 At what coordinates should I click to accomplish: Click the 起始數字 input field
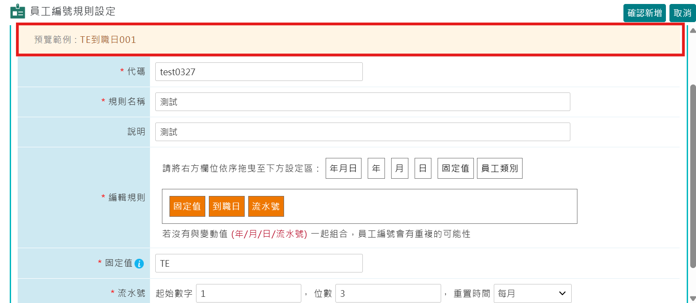tap(248, 293)
